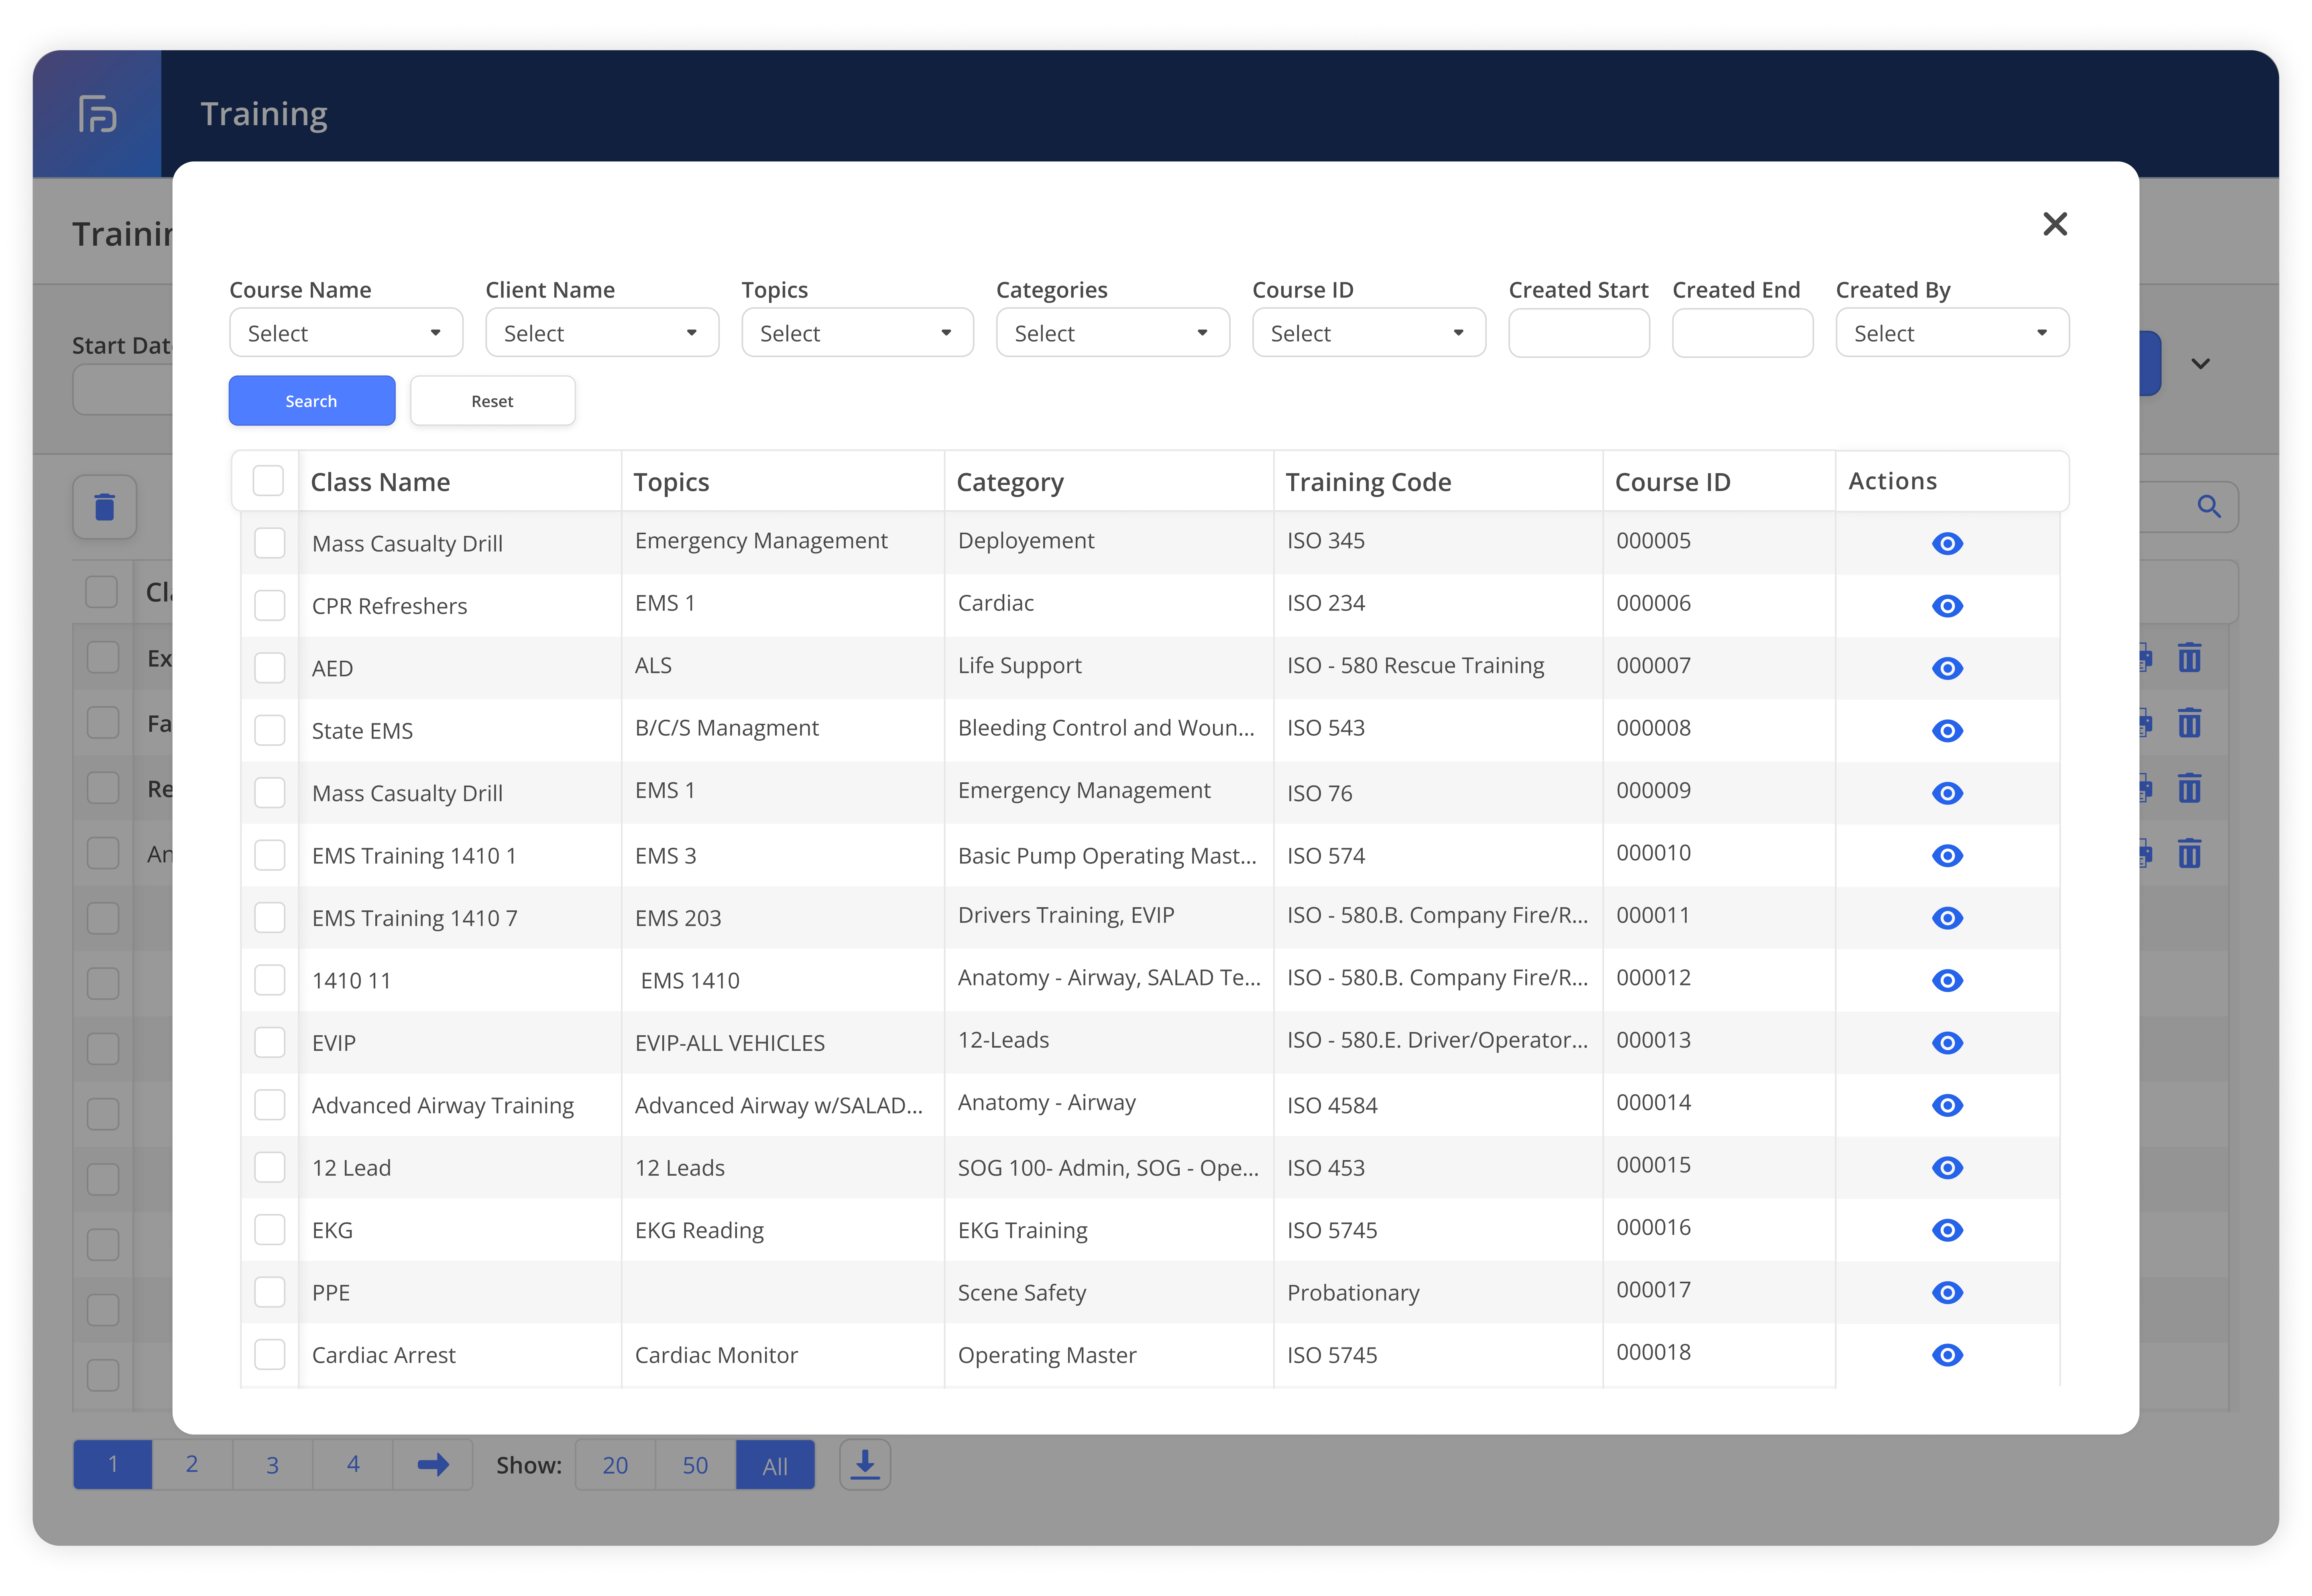Screen dimensions: 2312x1596
Task: Select all rows via header checkbox
Action: coord(268,481)
